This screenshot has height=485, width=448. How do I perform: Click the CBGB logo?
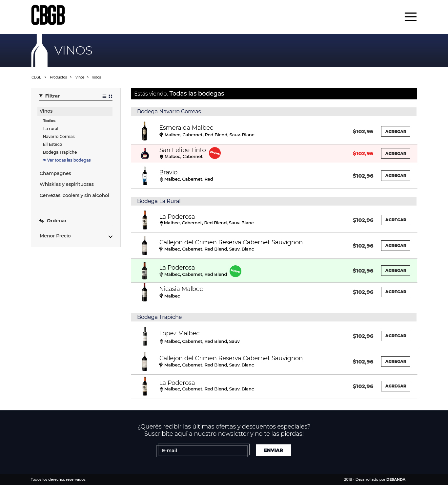(x=48, y=15)
